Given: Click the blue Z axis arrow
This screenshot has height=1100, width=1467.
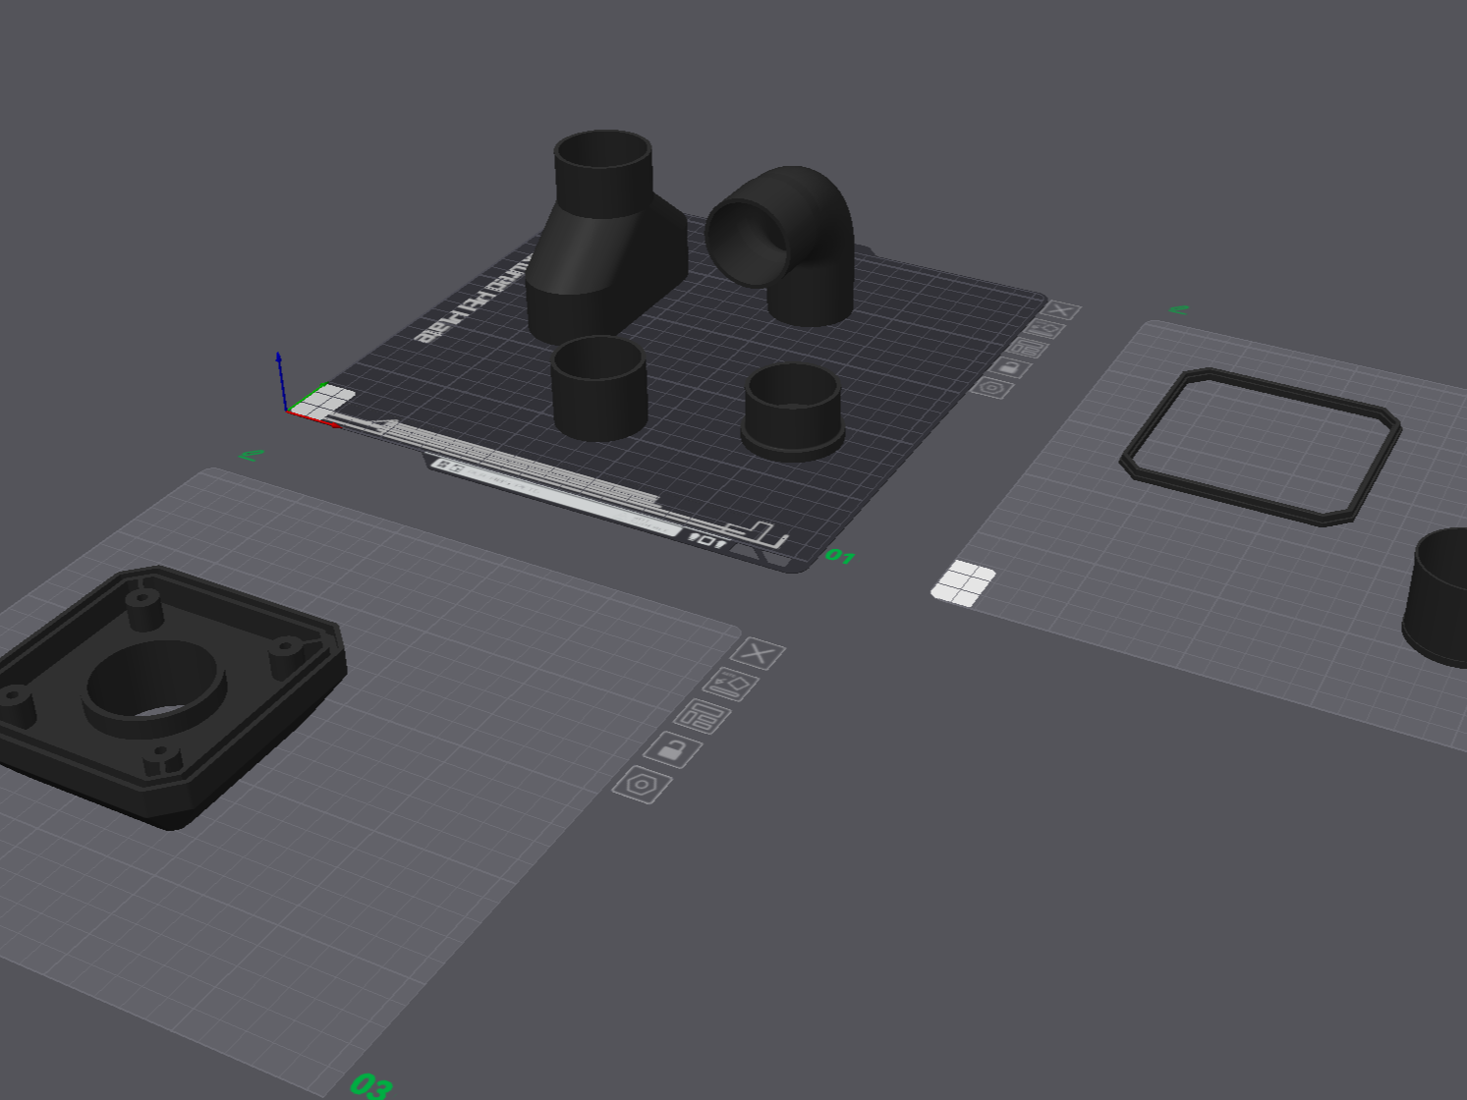Looking at the screenshot, I should click(x=280, y=378).
